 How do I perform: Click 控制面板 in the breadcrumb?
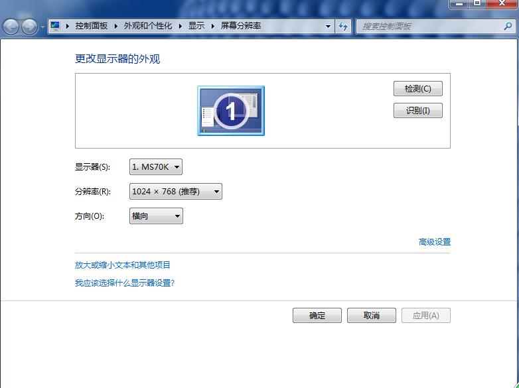[x=92, y=26]
